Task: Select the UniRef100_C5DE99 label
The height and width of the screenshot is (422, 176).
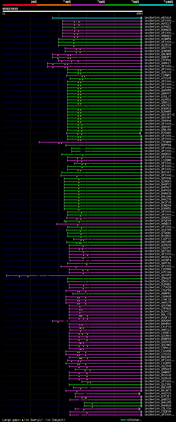Action: click(158, 412)
